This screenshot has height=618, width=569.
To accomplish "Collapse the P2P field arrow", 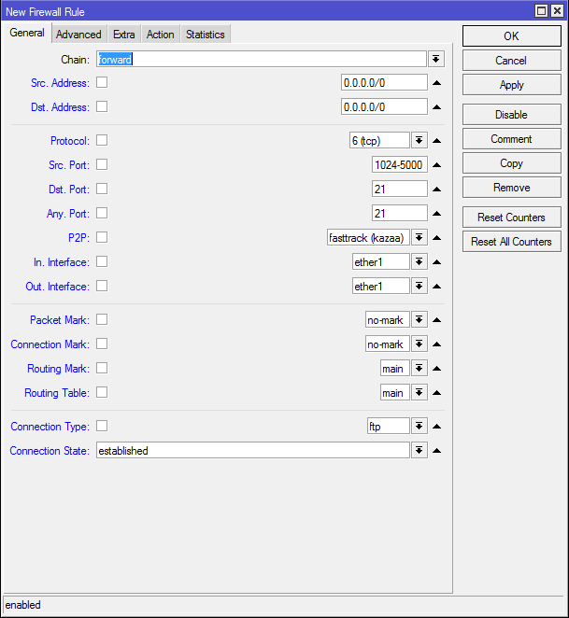I will click(436, 238).
